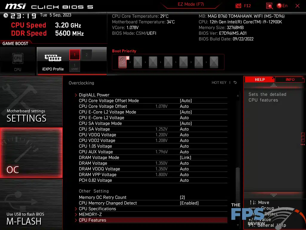This screenshot has height=230, width=306.
Task: Edit CPU 1.05 Voltage Auto value
Action: pos(184,146)
